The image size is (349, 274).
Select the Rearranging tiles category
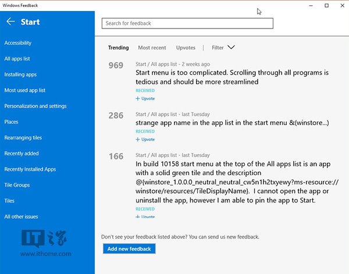coord(23,138)
